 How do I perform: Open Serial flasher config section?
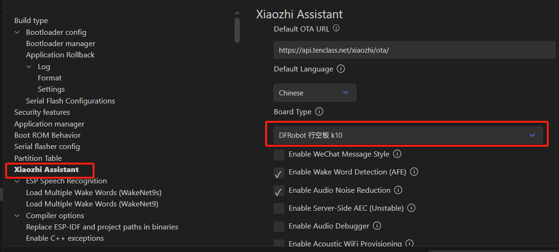point(47,147)
